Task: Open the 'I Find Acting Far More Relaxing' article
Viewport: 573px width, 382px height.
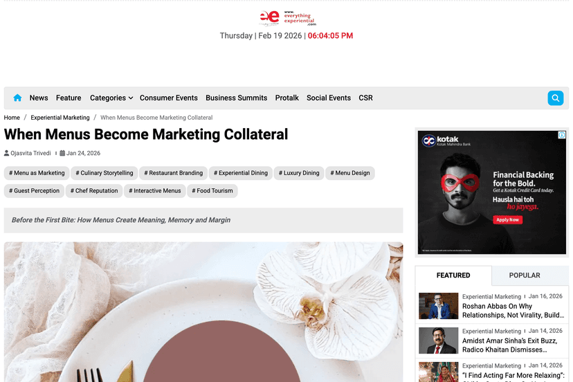Action: click(x=513, y=376)
